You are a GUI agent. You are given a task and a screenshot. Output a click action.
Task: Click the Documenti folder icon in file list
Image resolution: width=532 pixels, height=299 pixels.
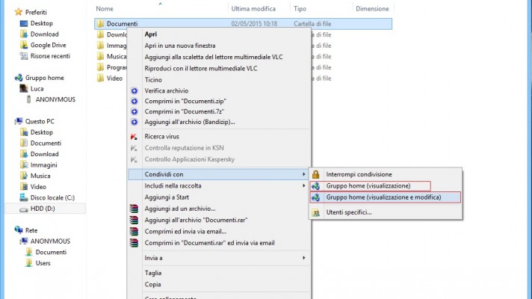point(100,23)
